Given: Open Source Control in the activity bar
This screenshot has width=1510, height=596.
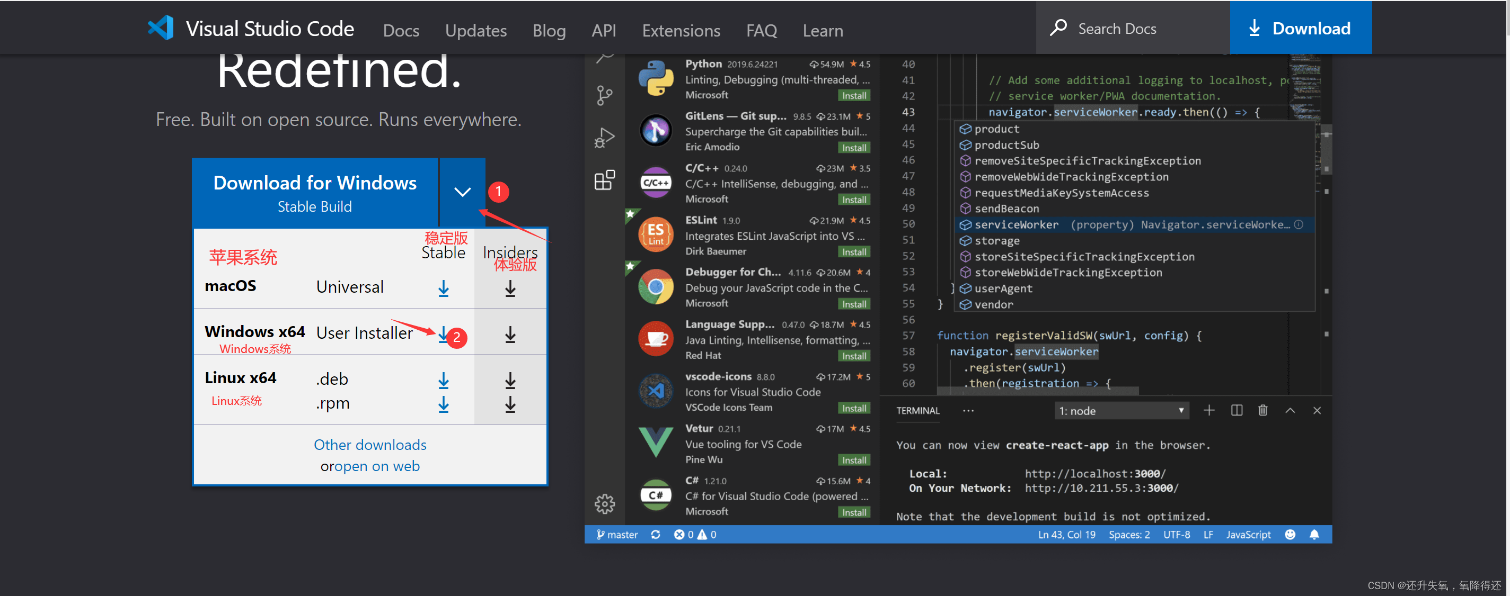Looking at the screenshot, I should (604, 95).
